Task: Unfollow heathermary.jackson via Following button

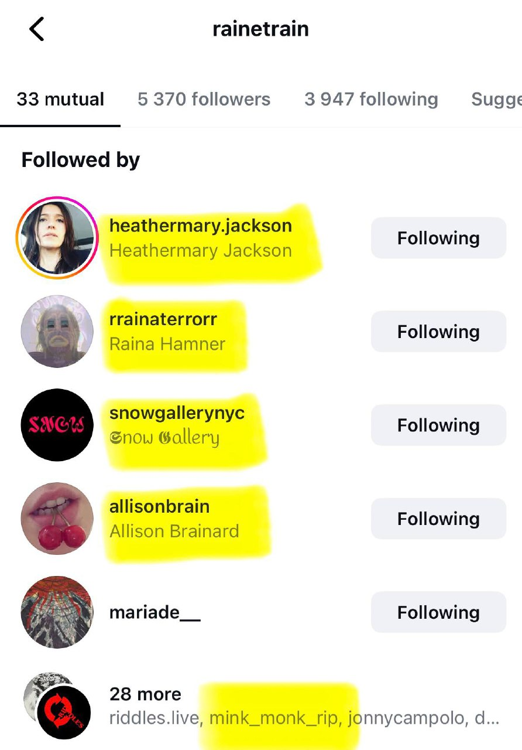Action: pos(438,238)
